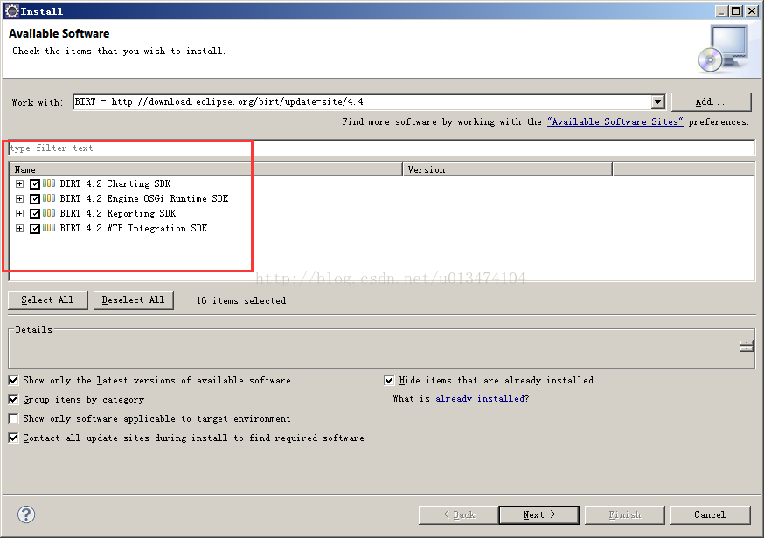Open the Available Software Sites link
Image resolution: width=764 pixels, height=538 pixels.
(615, 121)
